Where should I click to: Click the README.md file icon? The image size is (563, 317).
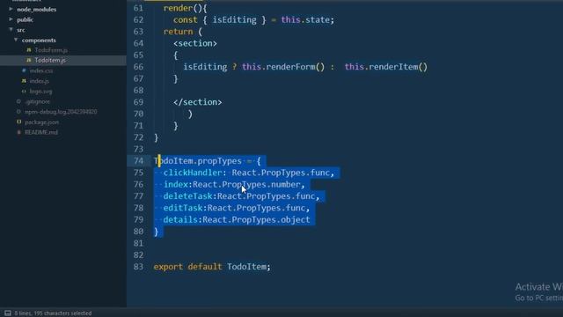[19, 132]
